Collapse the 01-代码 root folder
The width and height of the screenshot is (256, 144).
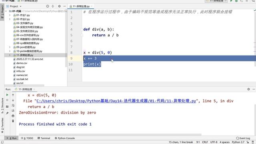tap(6, 11)
